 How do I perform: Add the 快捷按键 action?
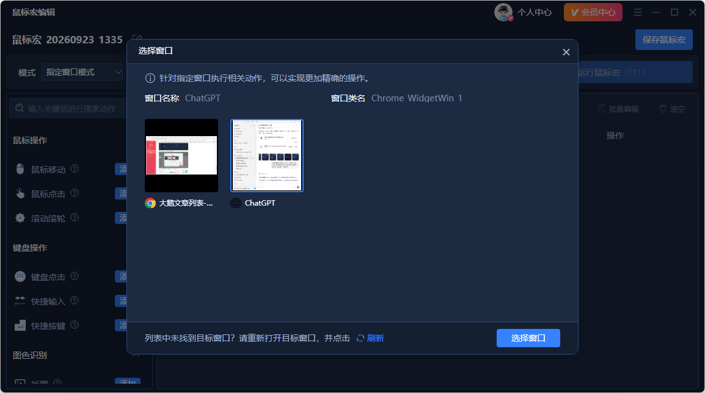122,325
